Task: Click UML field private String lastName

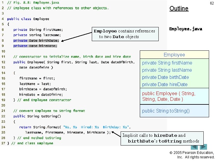Action: point(167,70)
